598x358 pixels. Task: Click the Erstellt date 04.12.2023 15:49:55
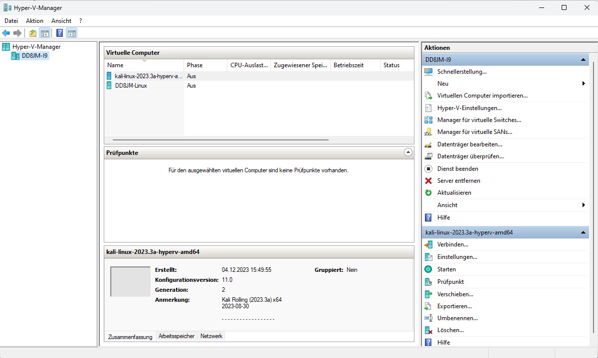coord(246,270)
